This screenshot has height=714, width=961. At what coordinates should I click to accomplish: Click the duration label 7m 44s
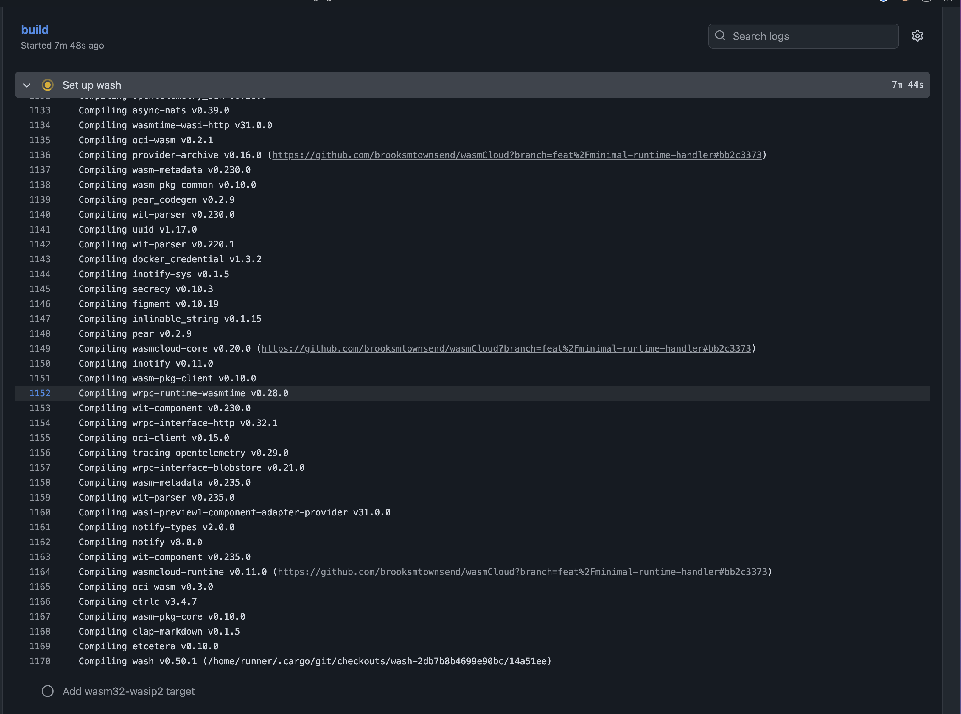point(907,85)
